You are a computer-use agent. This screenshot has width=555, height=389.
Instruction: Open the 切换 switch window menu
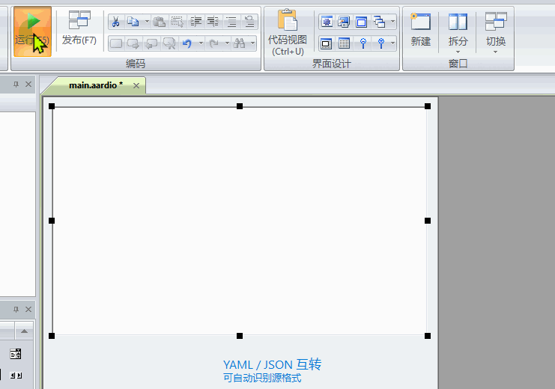coord(496,32)
